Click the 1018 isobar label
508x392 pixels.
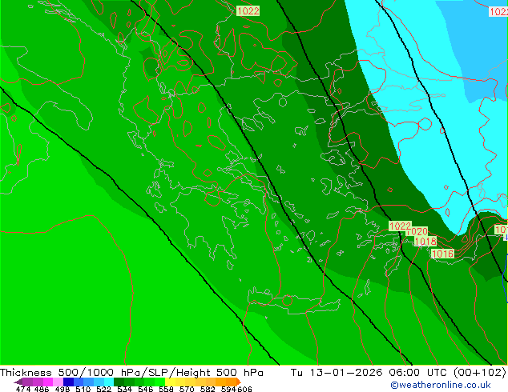[x=425, y=242]
